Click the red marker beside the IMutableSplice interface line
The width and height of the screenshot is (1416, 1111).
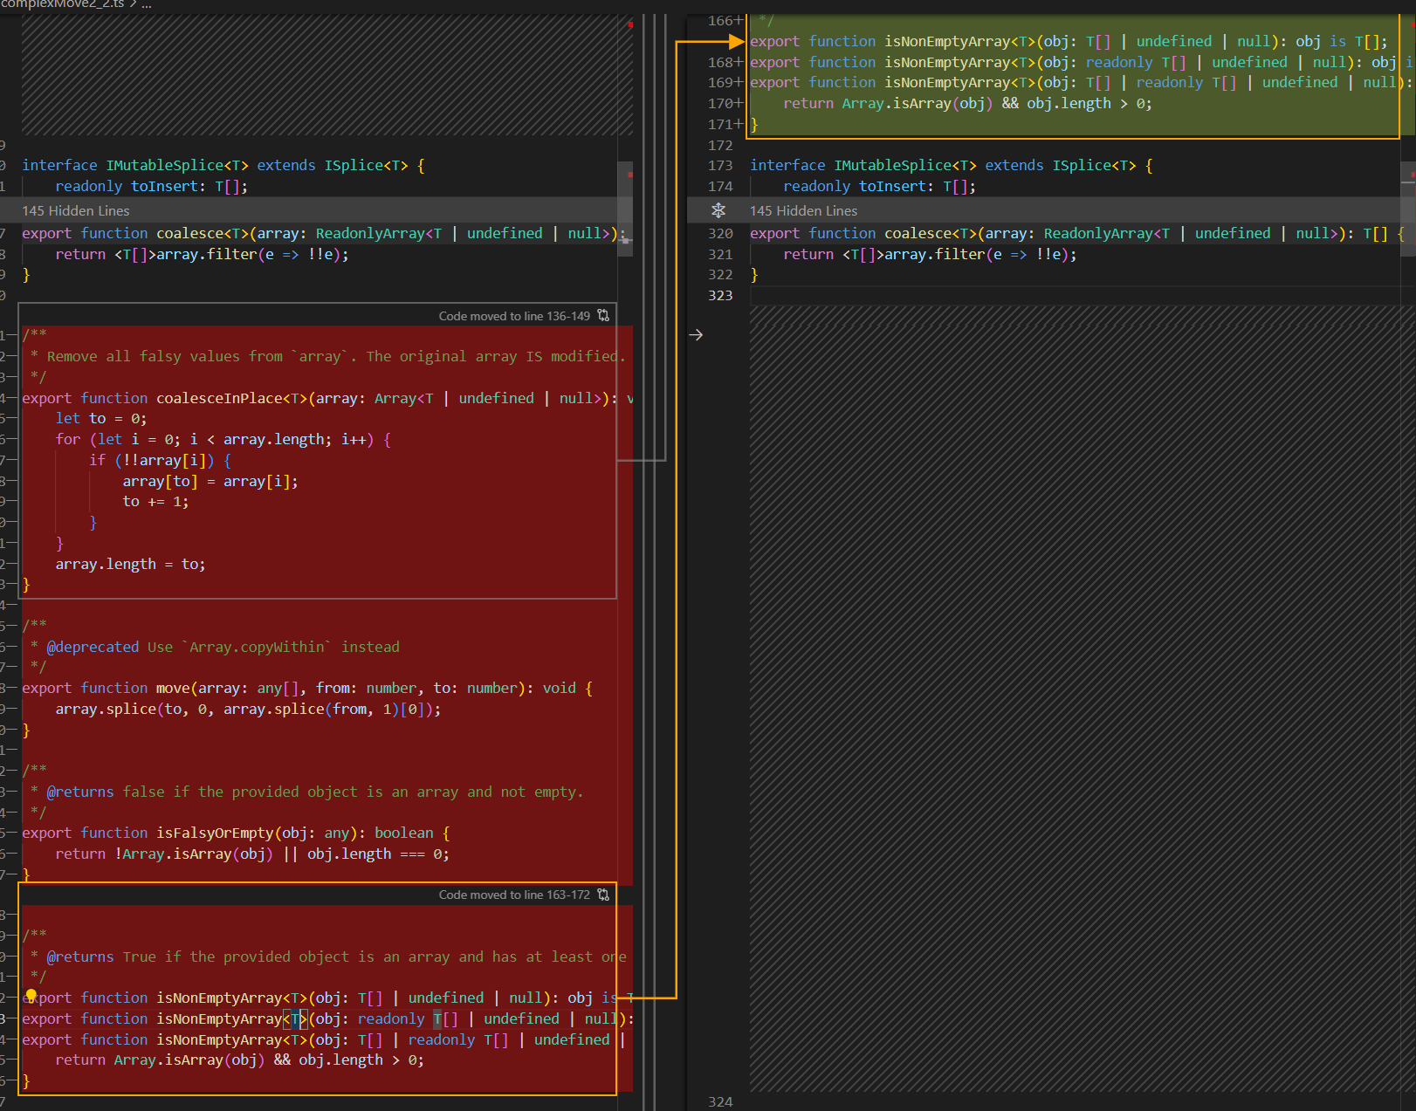pos(630,175)
